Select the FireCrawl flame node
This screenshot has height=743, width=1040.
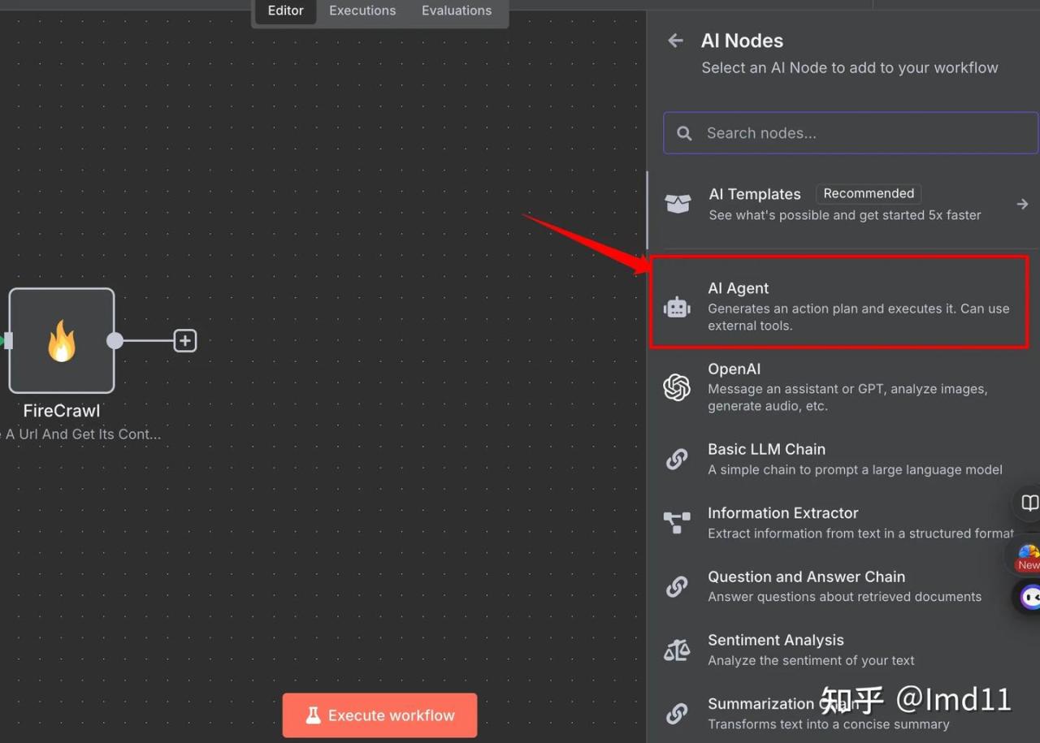[62, 340]
